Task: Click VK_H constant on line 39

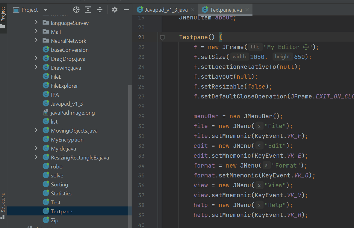Action: click(294, 215)
